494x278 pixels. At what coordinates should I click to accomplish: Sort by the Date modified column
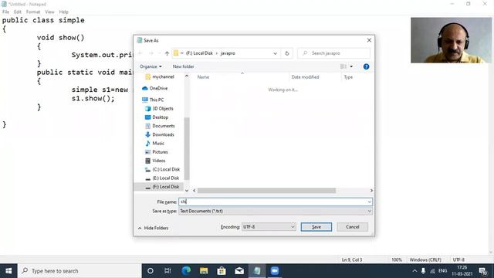click(305, 77)
